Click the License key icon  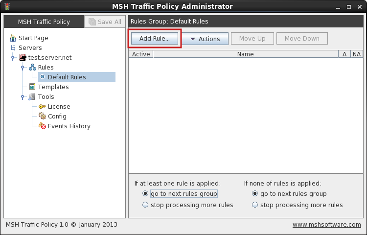42,107
